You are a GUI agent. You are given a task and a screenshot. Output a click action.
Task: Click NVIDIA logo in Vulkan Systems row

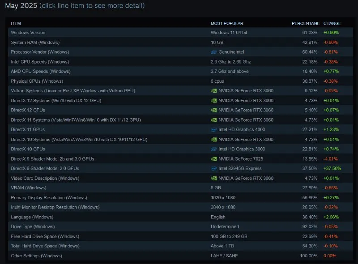click(213, 91)
